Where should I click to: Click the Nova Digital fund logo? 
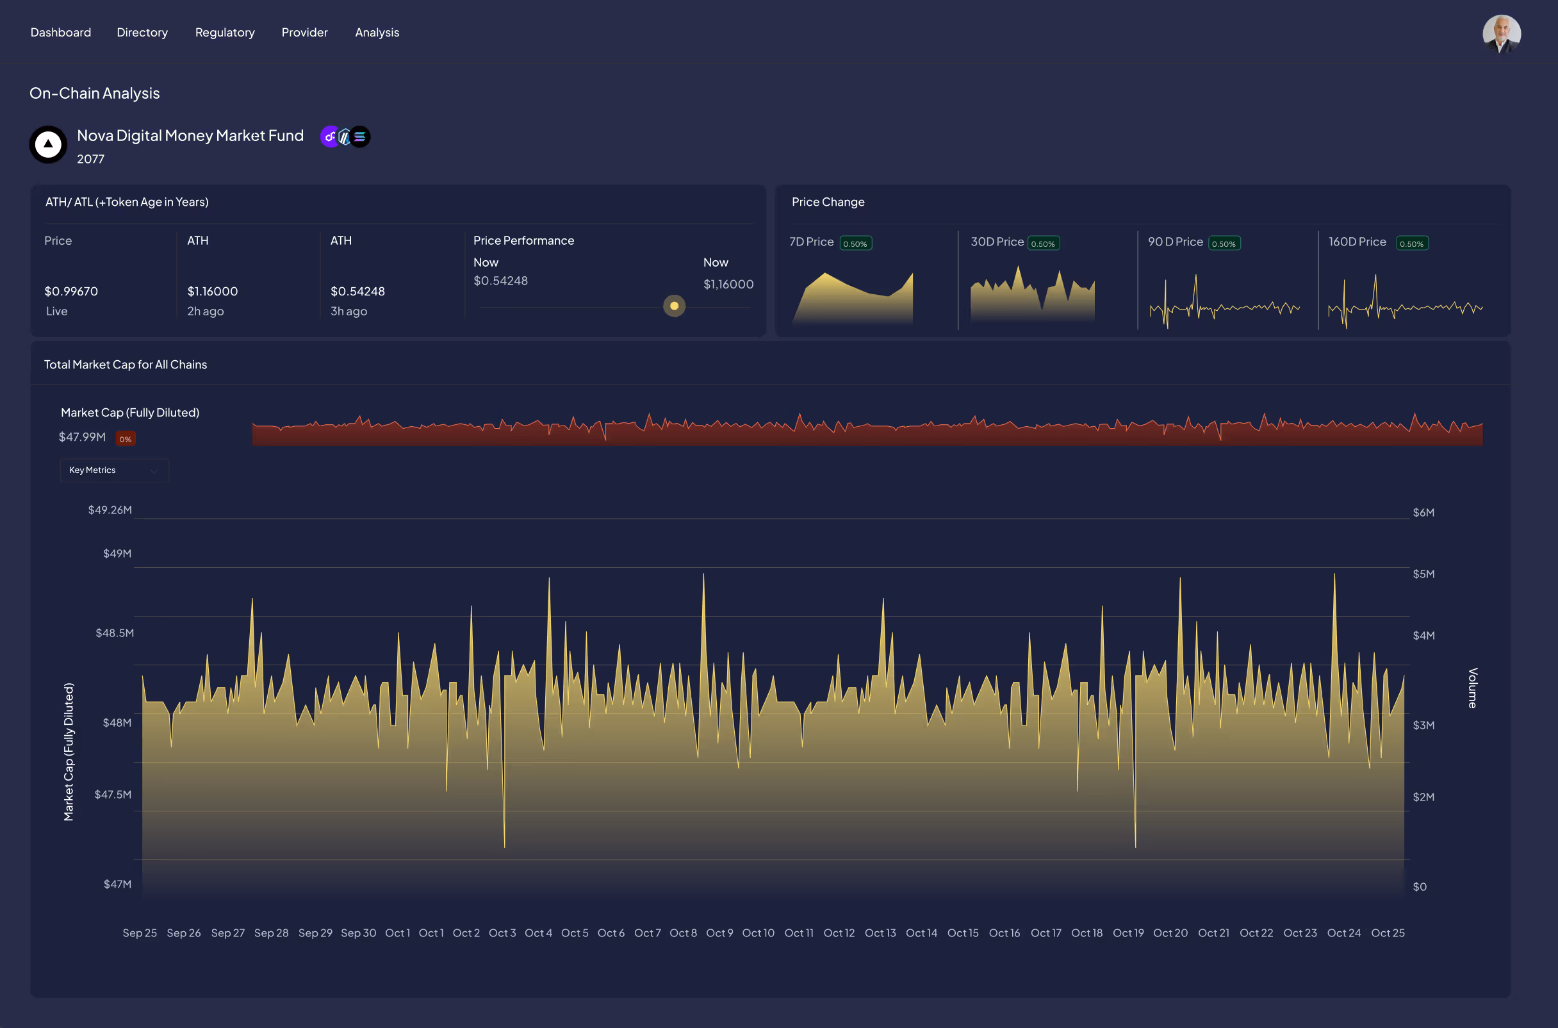(48, 144)
